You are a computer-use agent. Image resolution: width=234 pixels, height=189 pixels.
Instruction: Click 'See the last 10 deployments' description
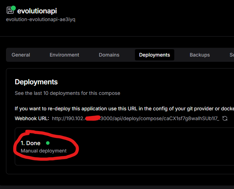coord(67,93)
